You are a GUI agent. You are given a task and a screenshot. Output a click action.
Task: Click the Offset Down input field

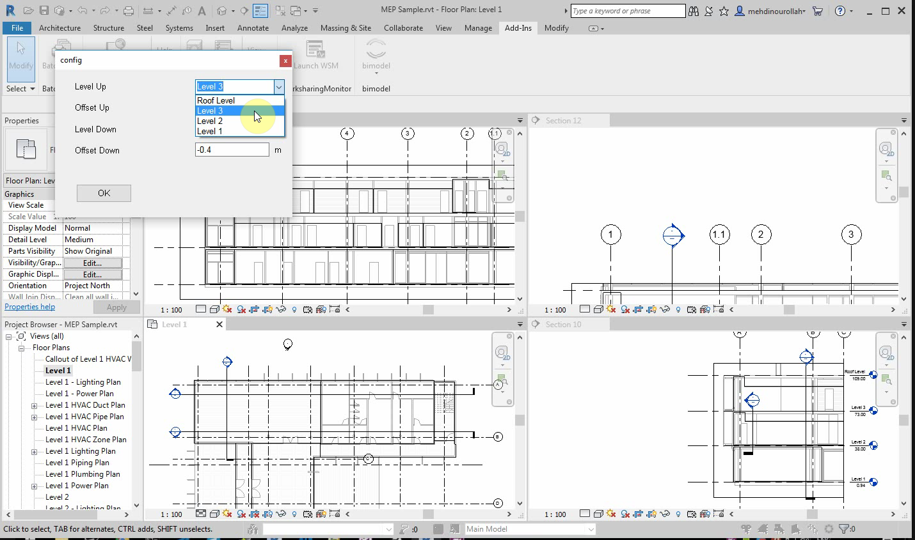click(x=232, y=150)
